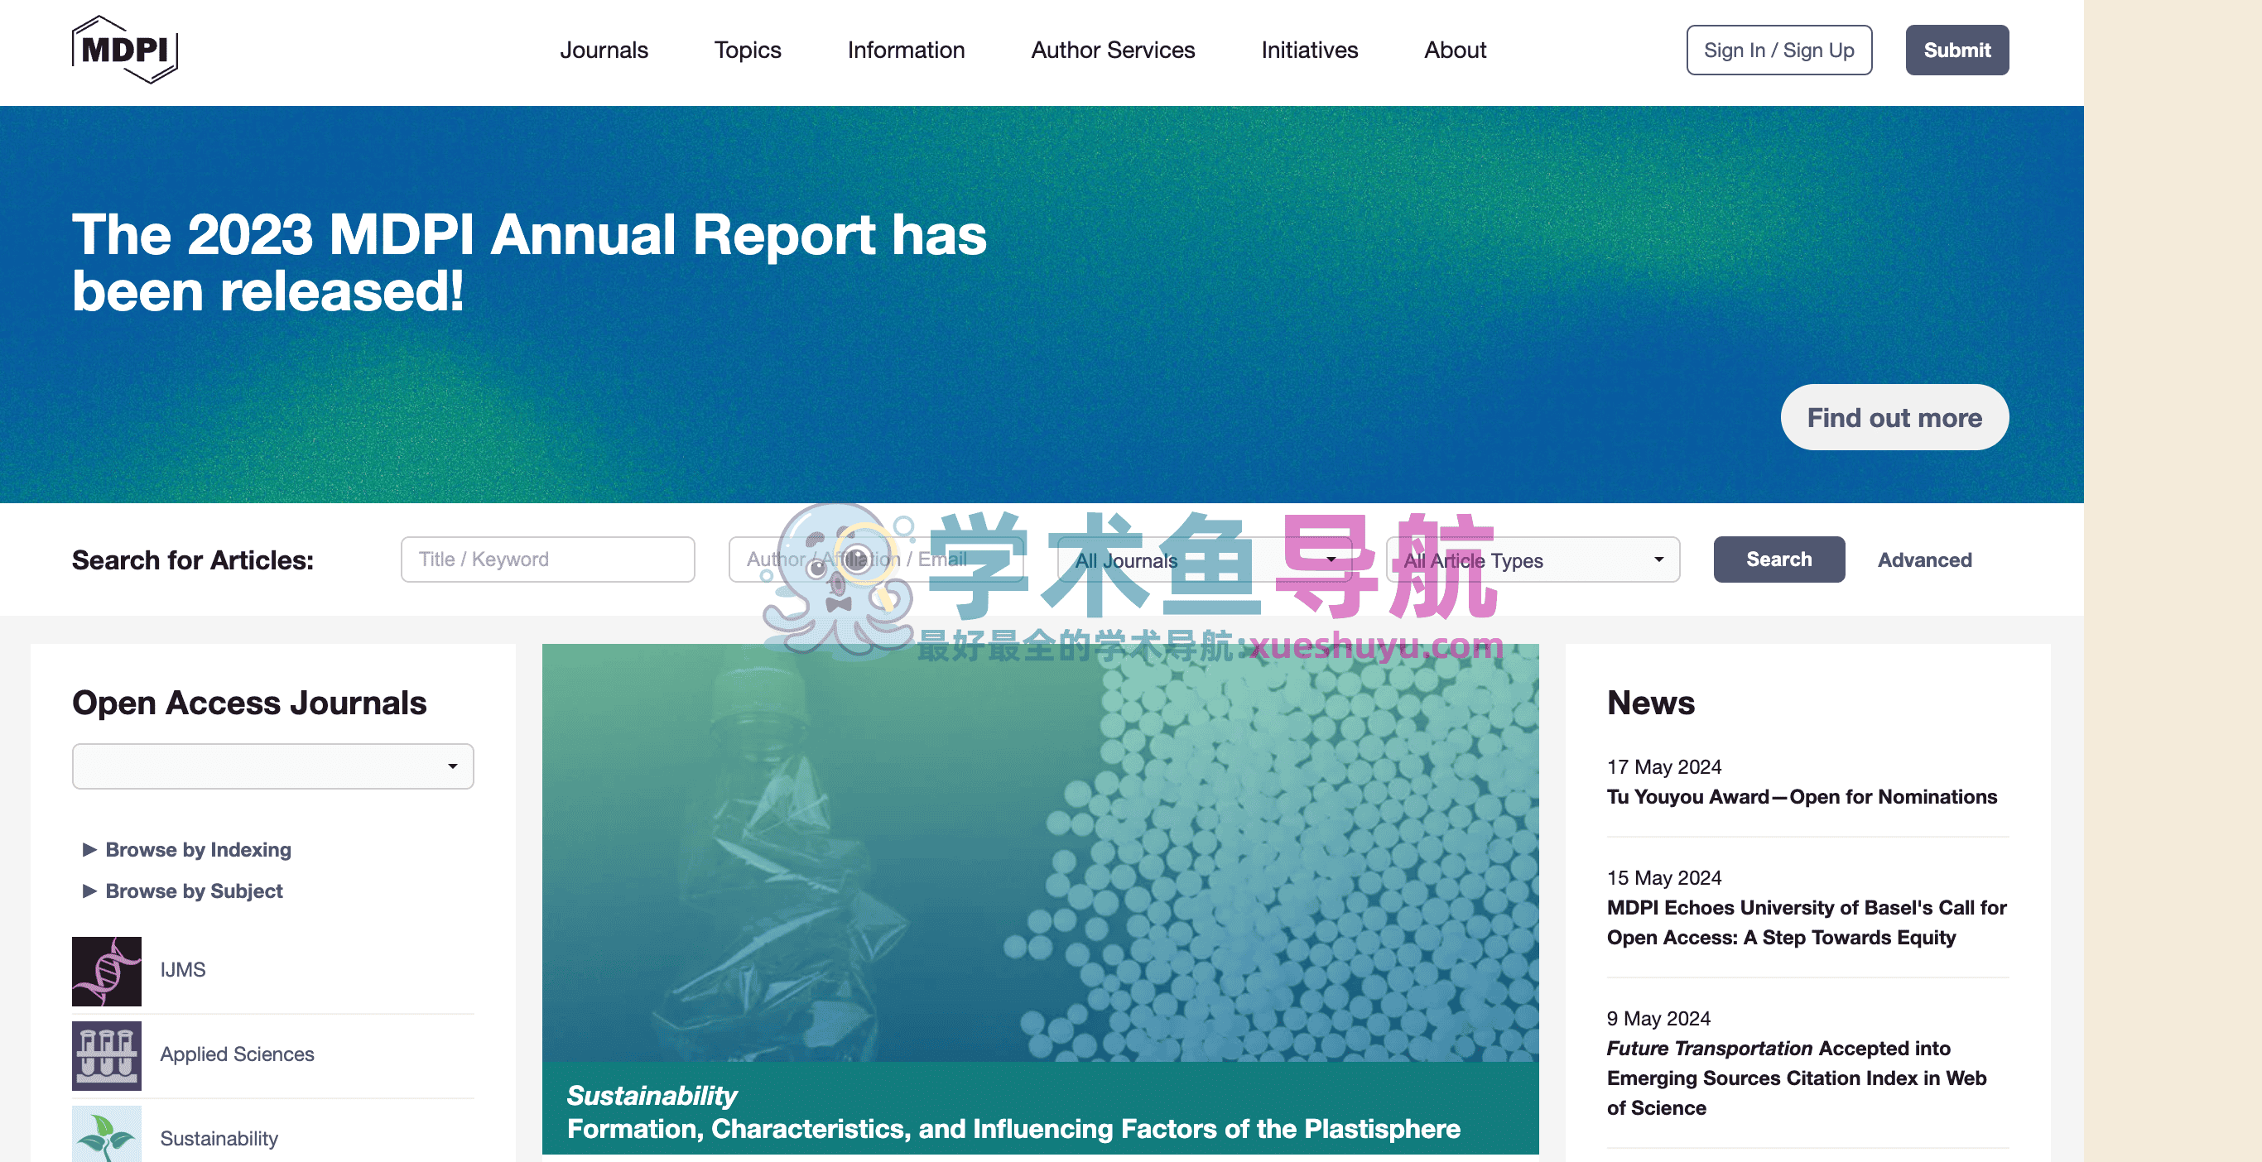Open the All Article Types dropdown
The height and width of the screenshot is (1162, 2262).
(x=1533, y=560)
